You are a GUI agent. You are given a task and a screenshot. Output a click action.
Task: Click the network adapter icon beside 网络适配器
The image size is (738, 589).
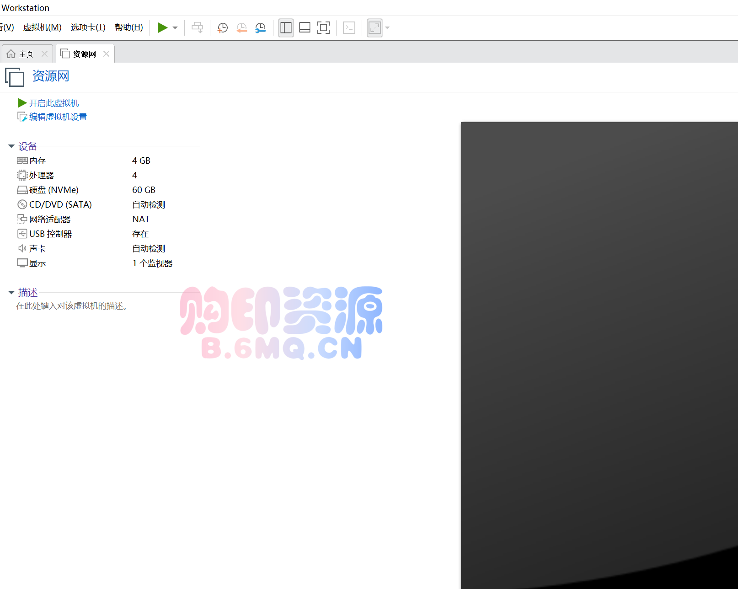point(22,219)
